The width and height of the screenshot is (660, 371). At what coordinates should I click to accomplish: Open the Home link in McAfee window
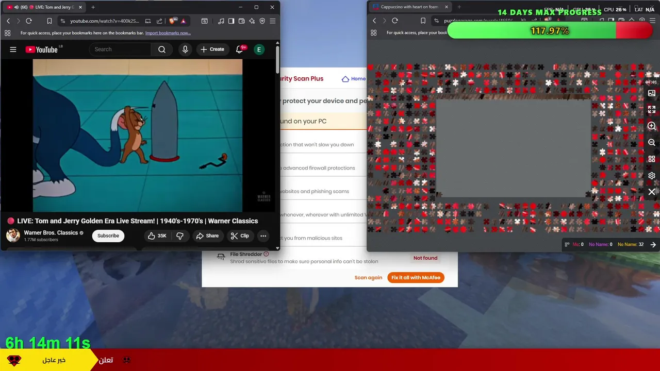click(x=354, y=79)
